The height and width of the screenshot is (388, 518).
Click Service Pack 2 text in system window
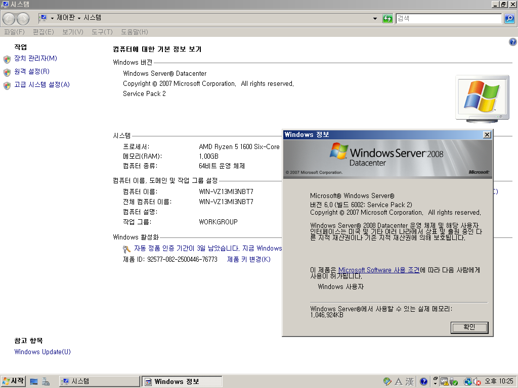(x=144, y=93)
